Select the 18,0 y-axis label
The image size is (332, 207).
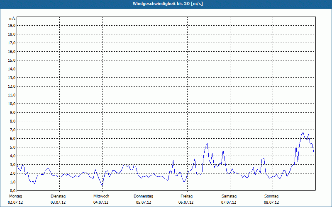pos(12,34)
